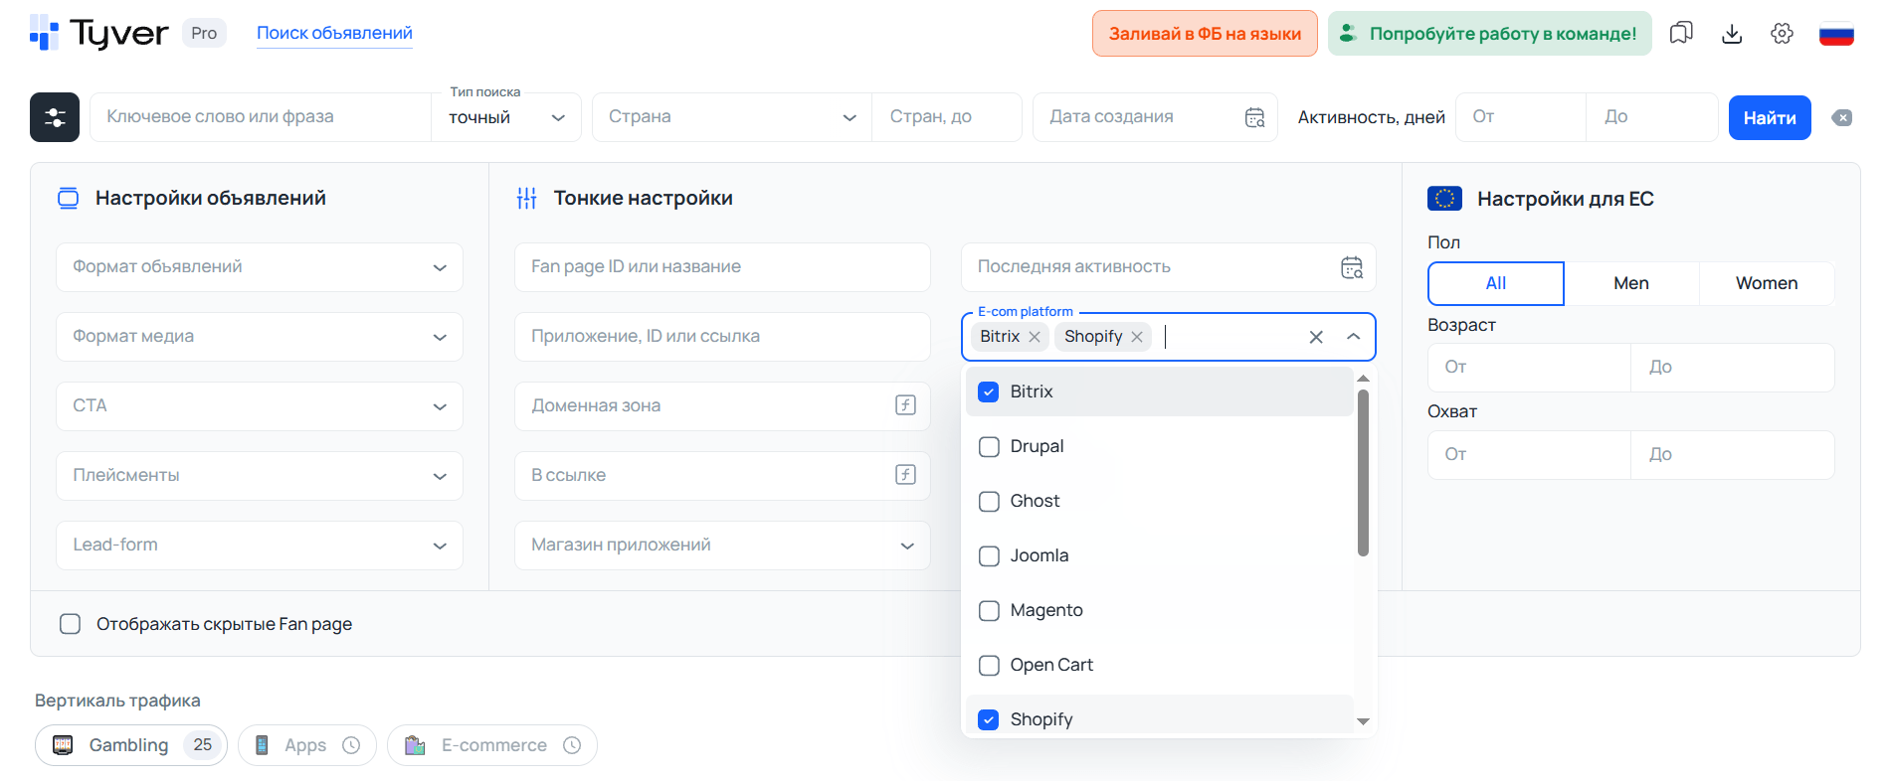1890x781 pixels.
Task: Click the clock icon in E-commerce chip
Action: coord(572,745)
